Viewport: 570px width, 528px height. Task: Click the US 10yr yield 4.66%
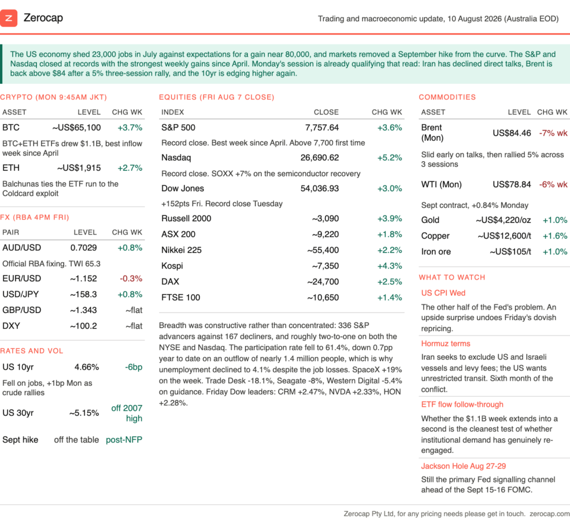click(86, 367)
